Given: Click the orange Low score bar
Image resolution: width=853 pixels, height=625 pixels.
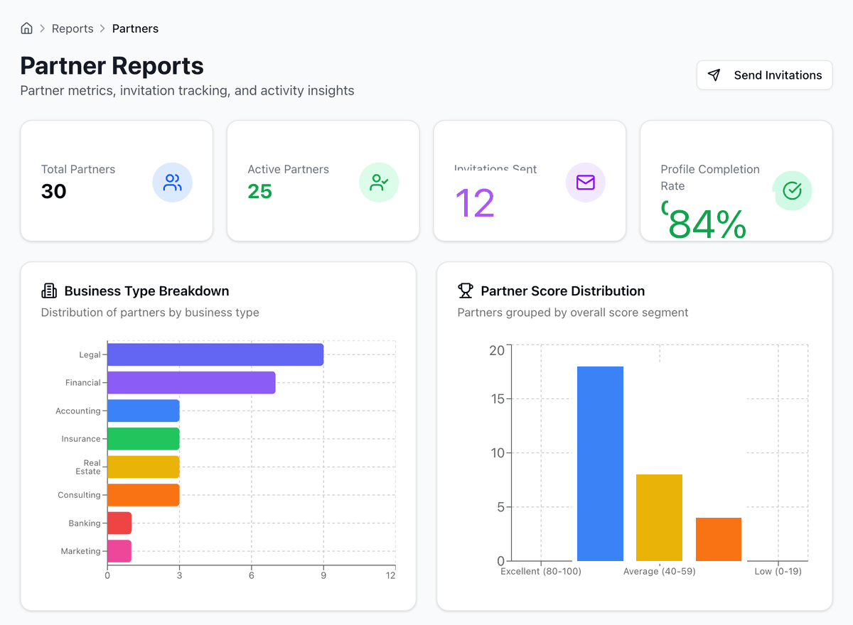Looking at the screenshot, I should click(x=719, y=540).
